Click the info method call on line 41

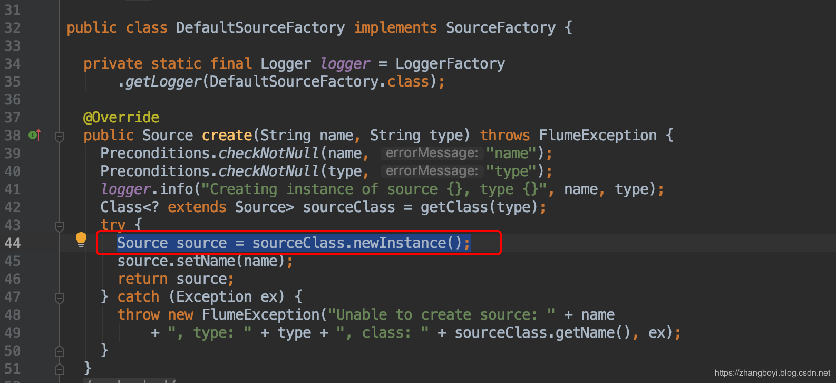177,189
